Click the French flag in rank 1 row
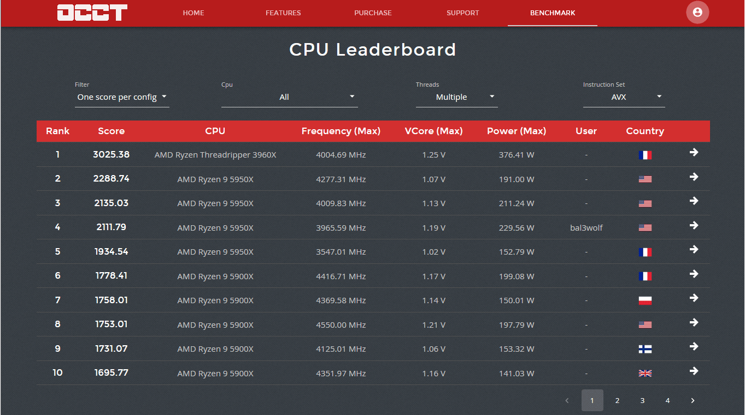The width and height of the screenshot is (745, 415). (x=645, y=155)
